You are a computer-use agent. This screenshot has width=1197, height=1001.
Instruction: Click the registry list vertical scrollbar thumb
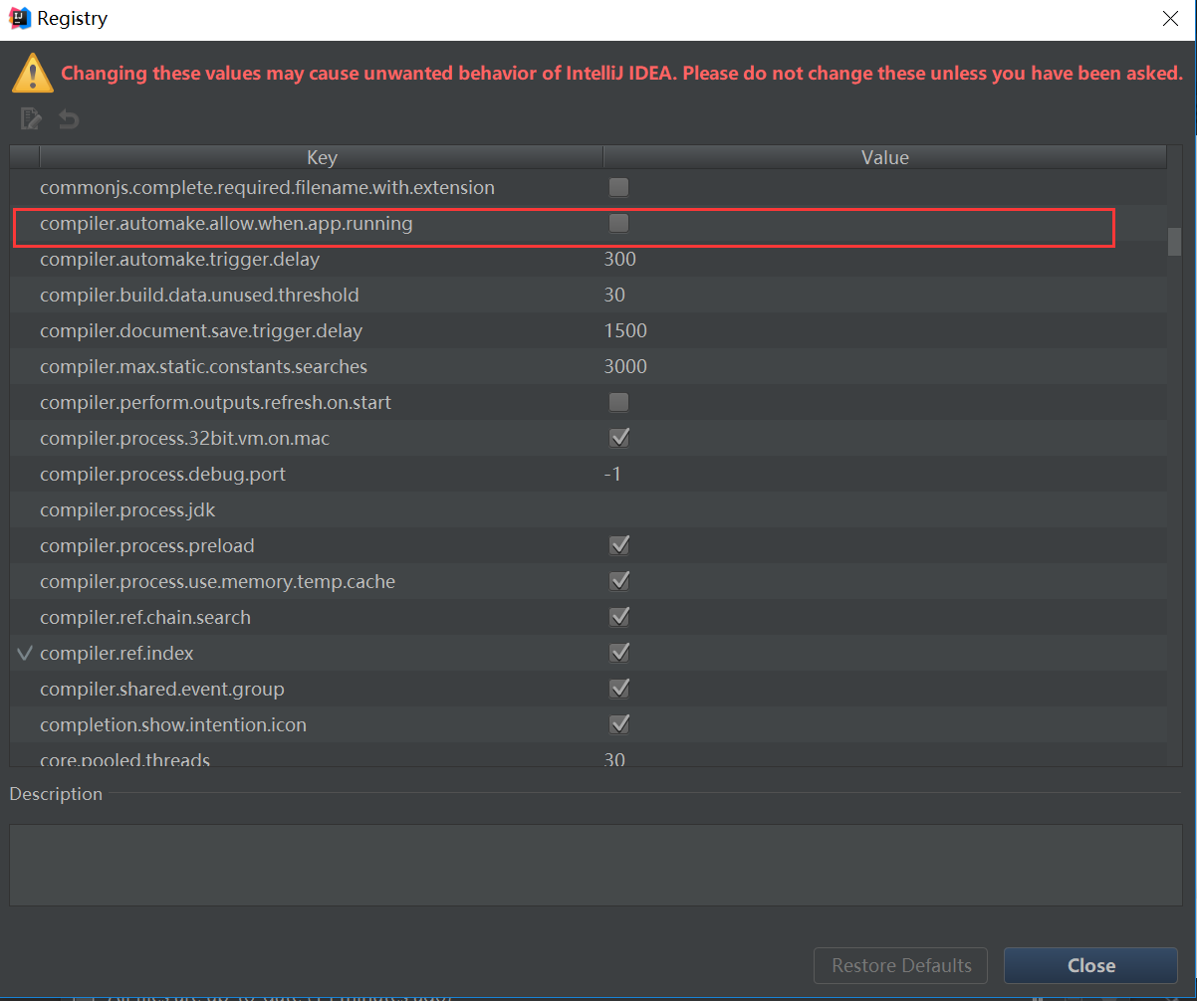click(x=1174, y=242)
